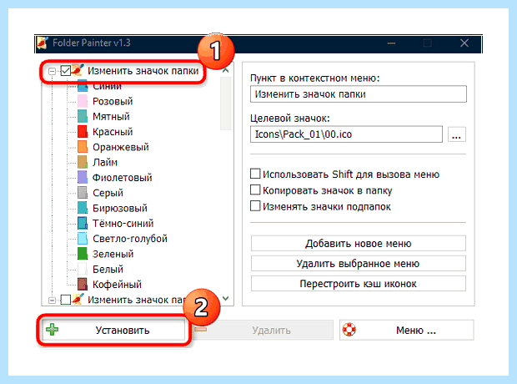
Task: Click the Folder Painter app icon in title bar
Action: [43, 43]
